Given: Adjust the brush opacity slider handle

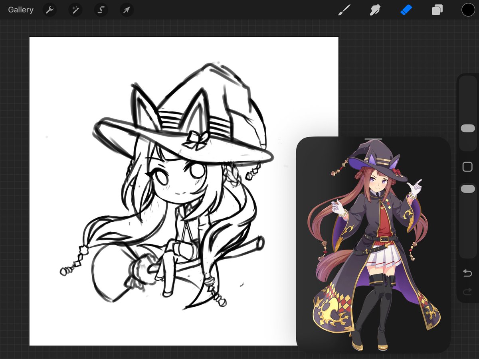Looking at the screenshot, I should [468, 189].
